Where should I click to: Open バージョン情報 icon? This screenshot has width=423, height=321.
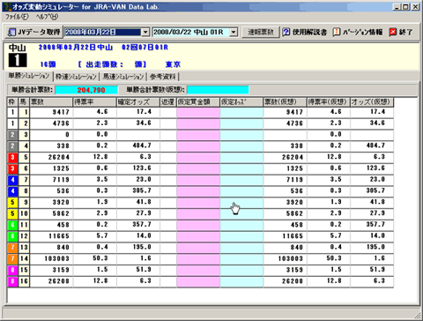(x=336, y=32)
